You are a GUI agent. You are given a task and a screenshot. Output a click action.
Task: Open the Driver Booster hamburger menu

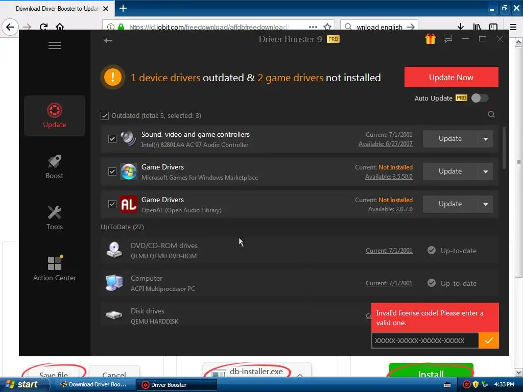coord(54,45)
